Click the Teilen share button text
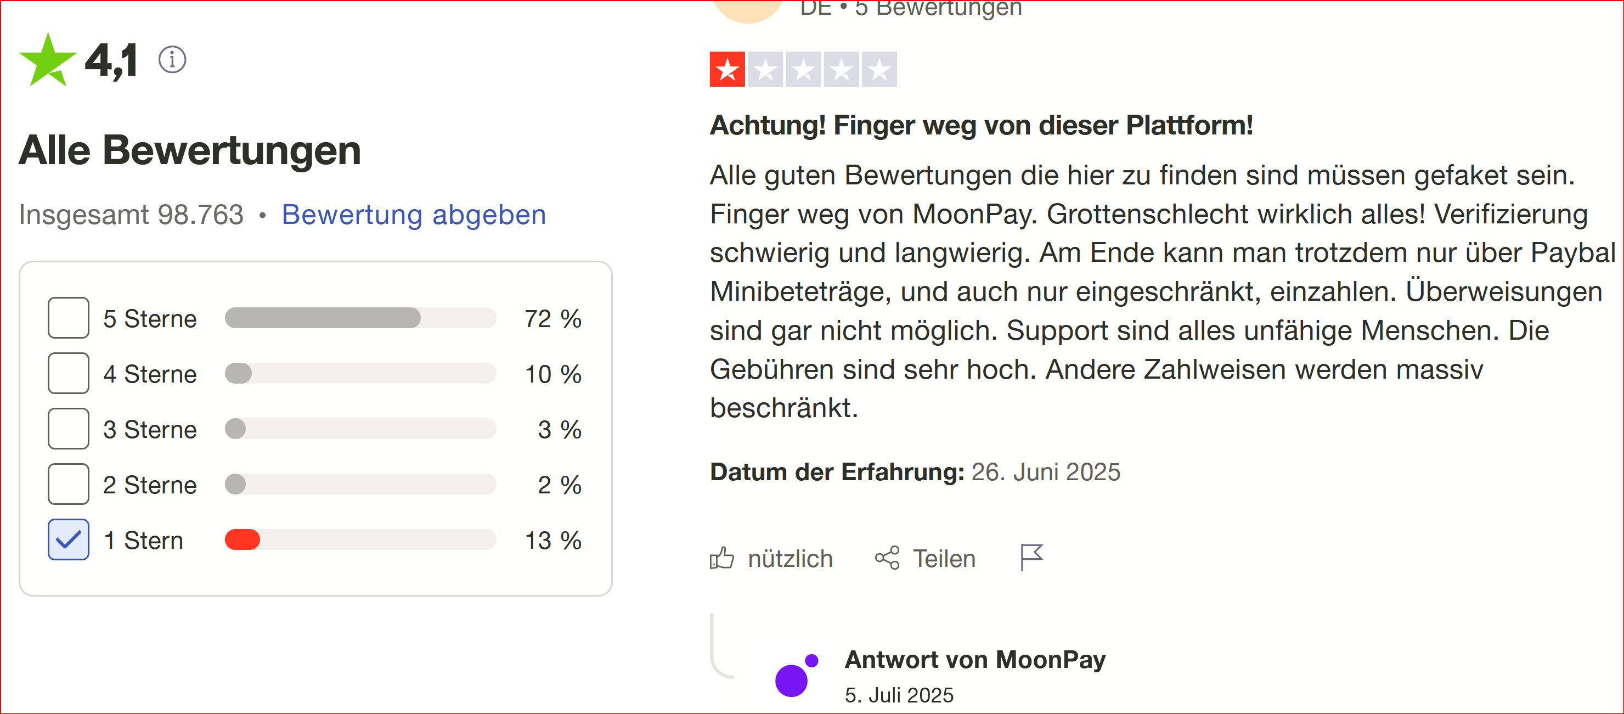1624x714 pixels. tap(944, 559)
